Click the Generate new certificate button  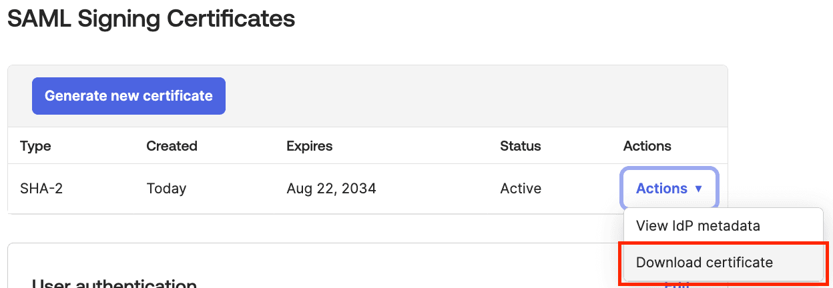(x=128, y=96)
